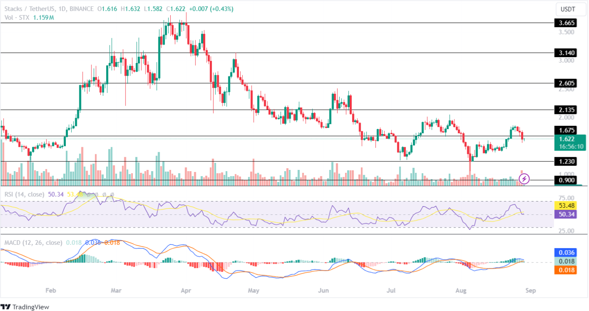Select the MACD (12, 26, close) legend
This screenshot has height=311, width=589.
click(x=33, y=243)
